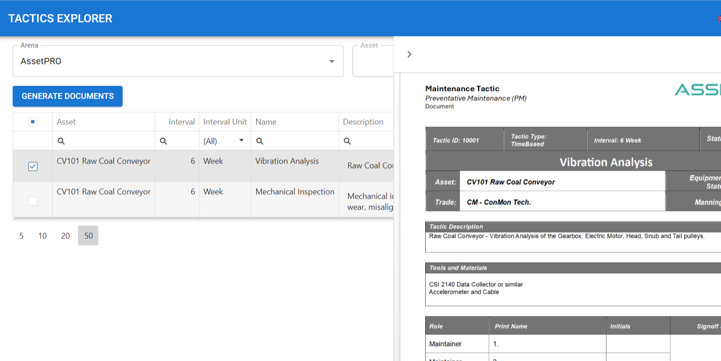Click the Name column search icon

pos(260,141)
